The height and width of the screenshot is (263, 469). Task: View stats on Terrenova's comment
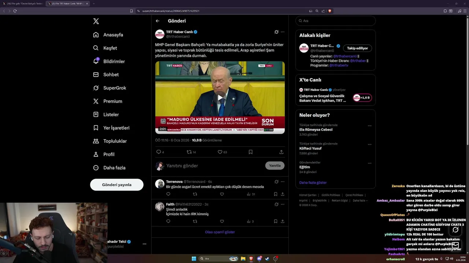pos(251,194)
